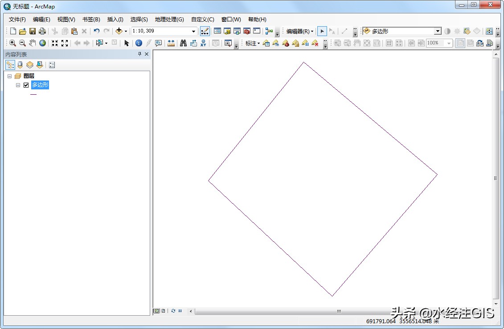Screen dimensions: 504x329
Task: Open the Editor toolbar pencil icon
Action: [x=205, y=31]
